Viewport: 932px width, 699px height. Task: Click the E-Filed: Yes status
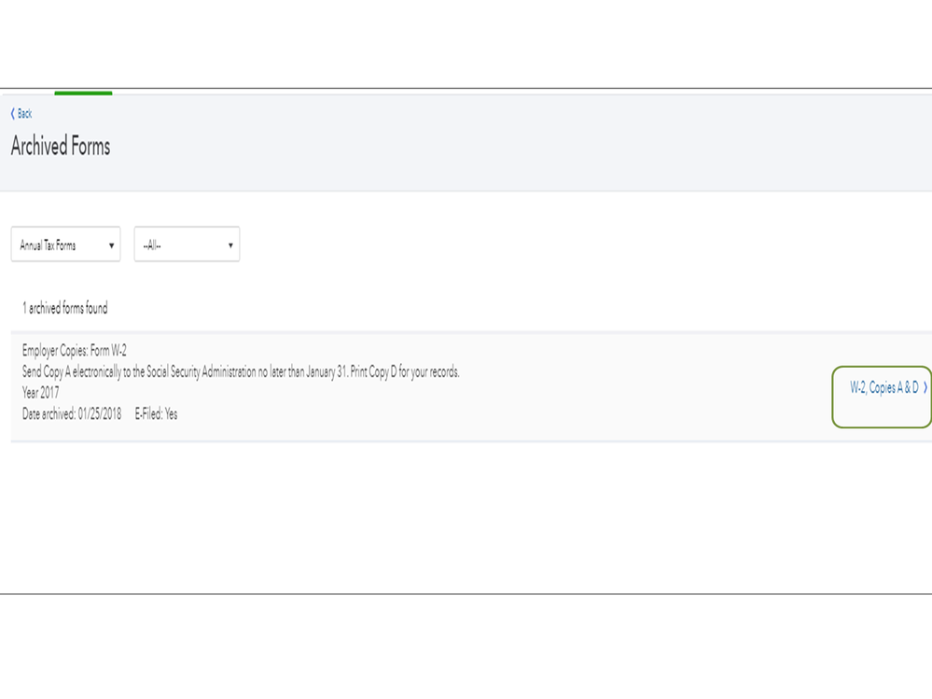pos(156,414)
